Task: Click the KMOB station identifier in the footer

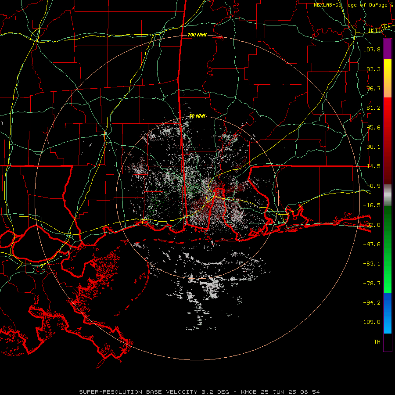Action: click(249, 392)
